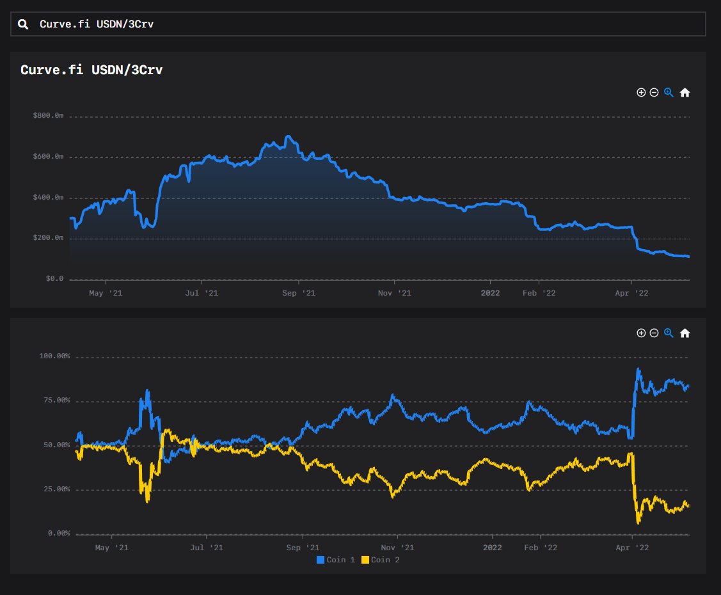Click the 50.00% axis label

click(57, 445)
